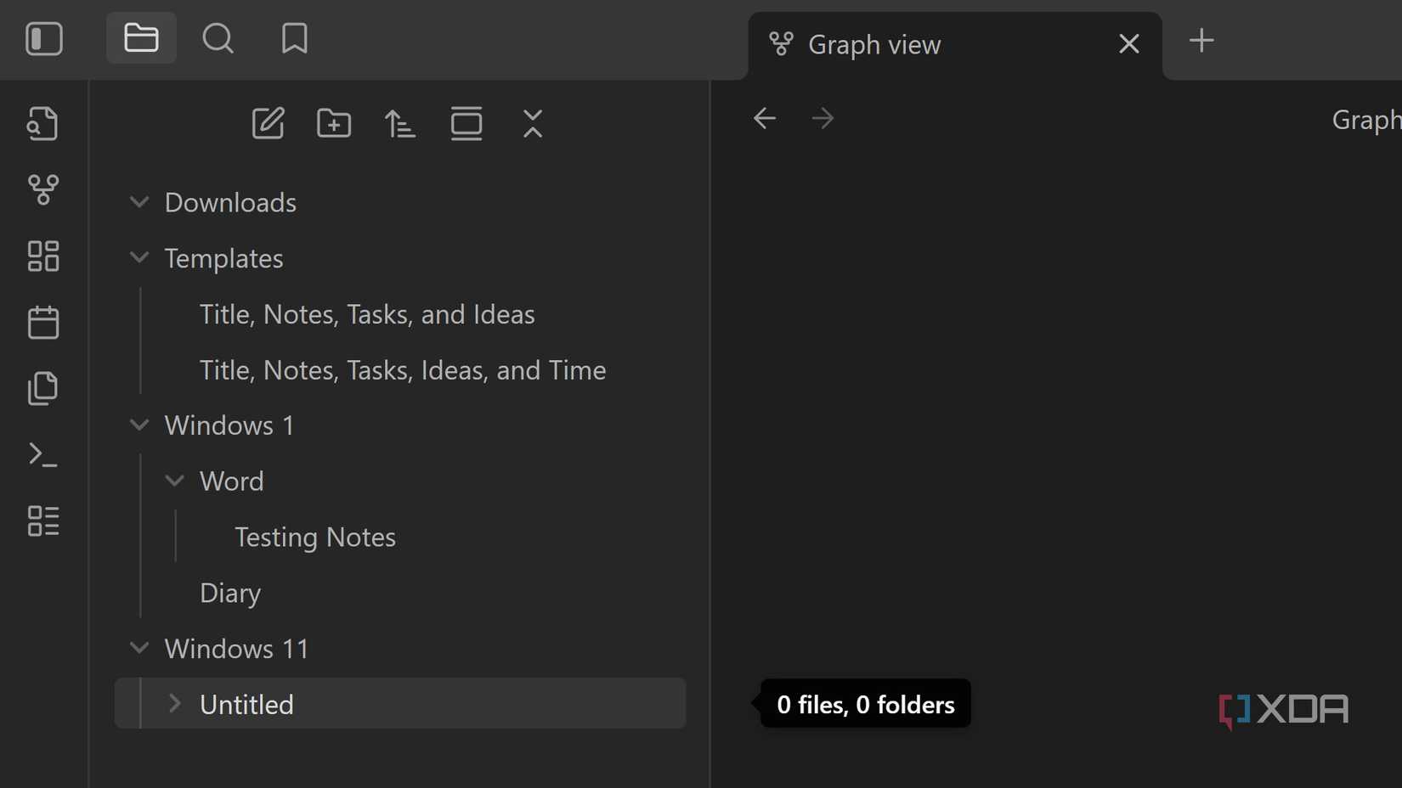Viewport: 1402px width, 788px height.
Task: Open the outline list icon in the ribbon
Action: point(43,521)
